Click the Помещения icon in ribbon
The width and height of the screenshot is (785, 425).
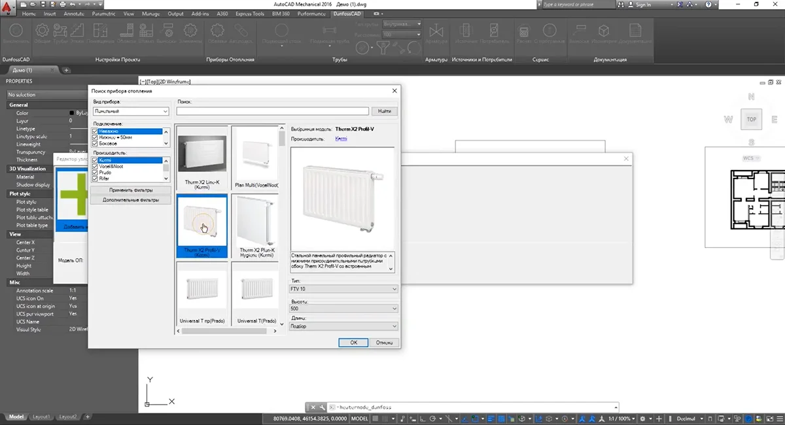pyautogui.click(x=99, y=31)
